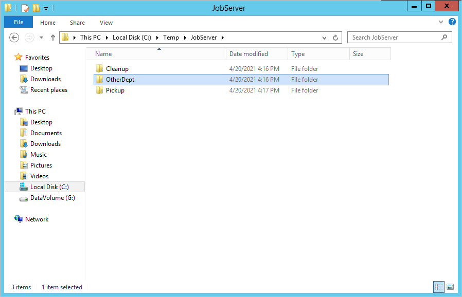The image size is (462, 297).
Task: Switch to large icons view
Action: pyautogui.click(x=450, y=287)
